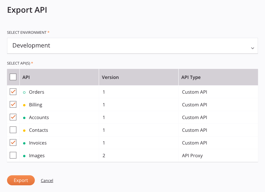The height and width of the screenshot is (192, 265).
Task: Click the Billing yellow status dot
Action: pyautogui.click(x=24, y=105)
